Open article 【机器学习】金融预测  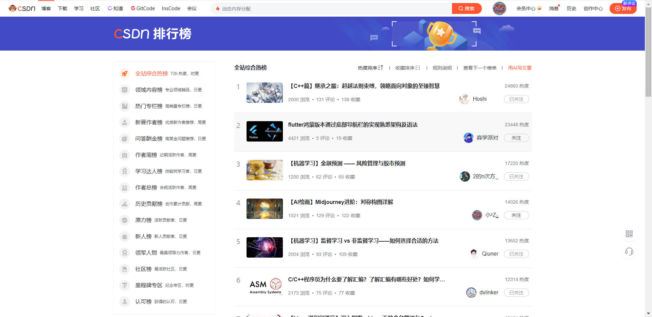(347, 164)
